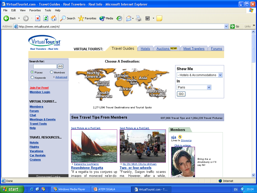The image size is (257, 193).
Task: Open the File menu
Action: tap(5, 10)
